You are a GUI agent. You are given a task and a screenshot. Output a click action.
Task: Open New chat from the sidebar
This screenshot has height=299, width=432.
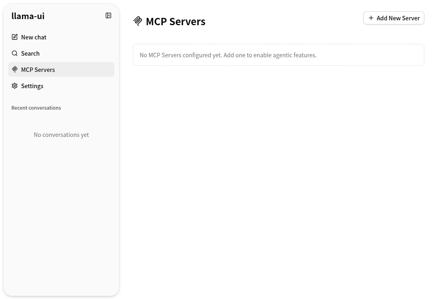pyautogui.click(x=61, y=37)
